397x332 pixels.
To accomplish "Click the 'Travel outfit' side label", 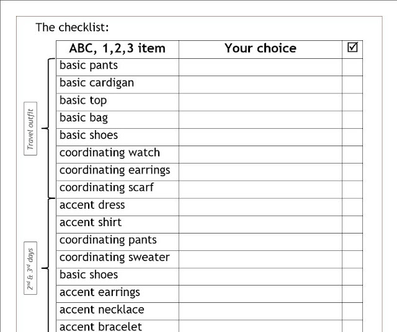I will [x=30, y=129].
